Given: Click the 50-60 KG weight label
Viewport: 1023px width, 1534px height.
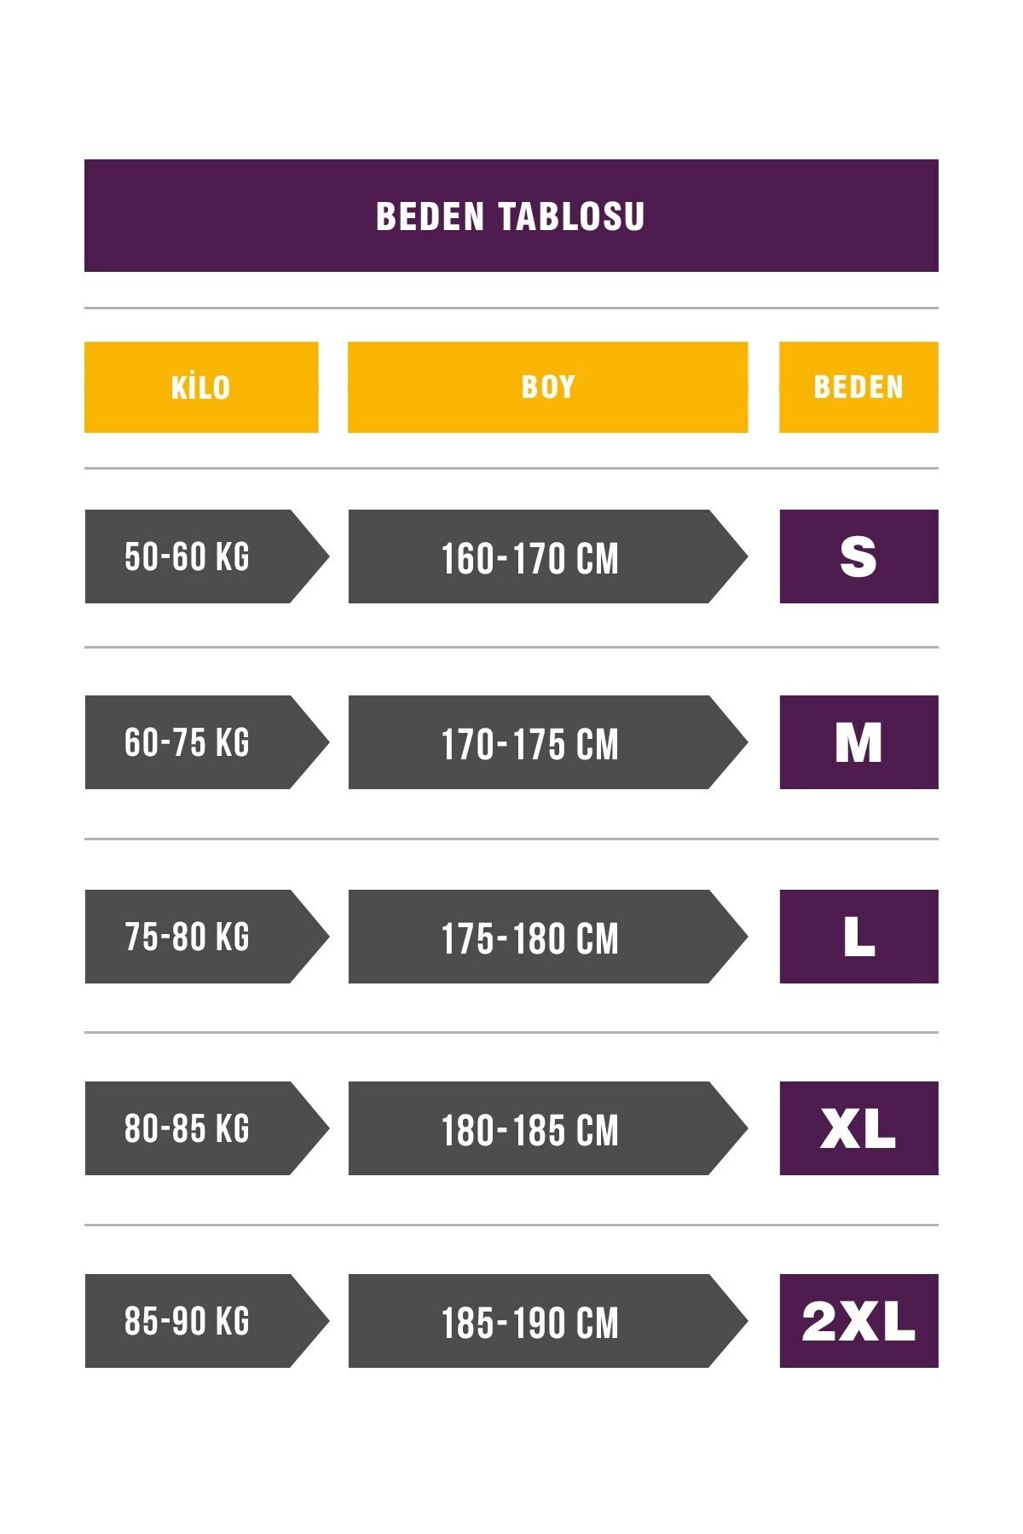Looking at the screenshot, I should click(x=188, y=557).
